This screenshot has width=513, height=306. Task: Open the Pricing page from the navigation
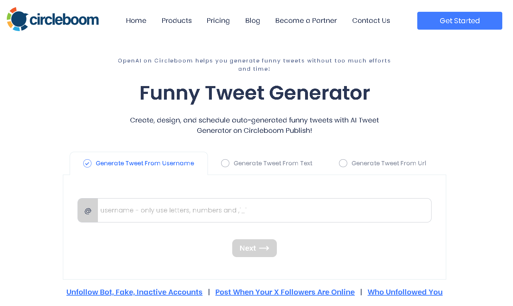point(218,21)
